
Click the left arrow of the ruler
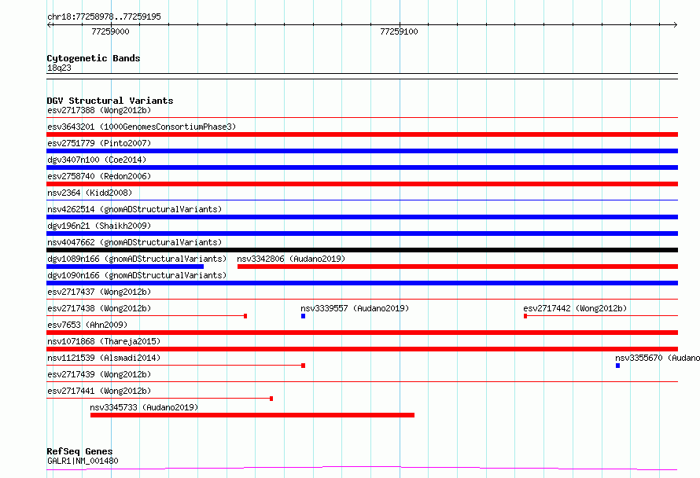coord(49,25)
